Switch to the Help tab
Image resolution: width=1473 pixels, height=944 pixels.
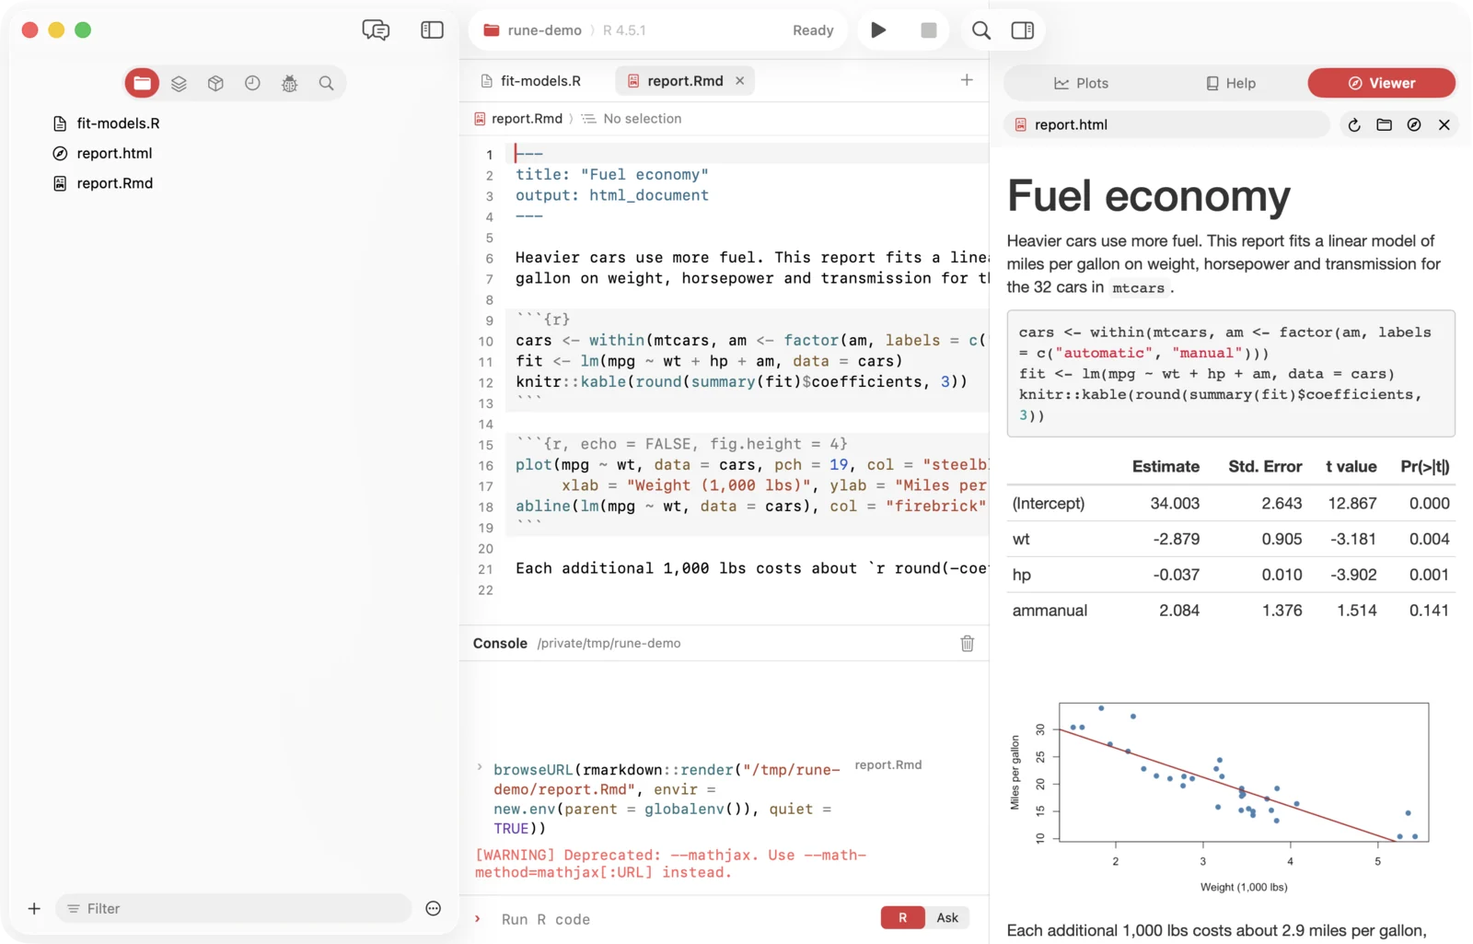[x=1231, y=83]
